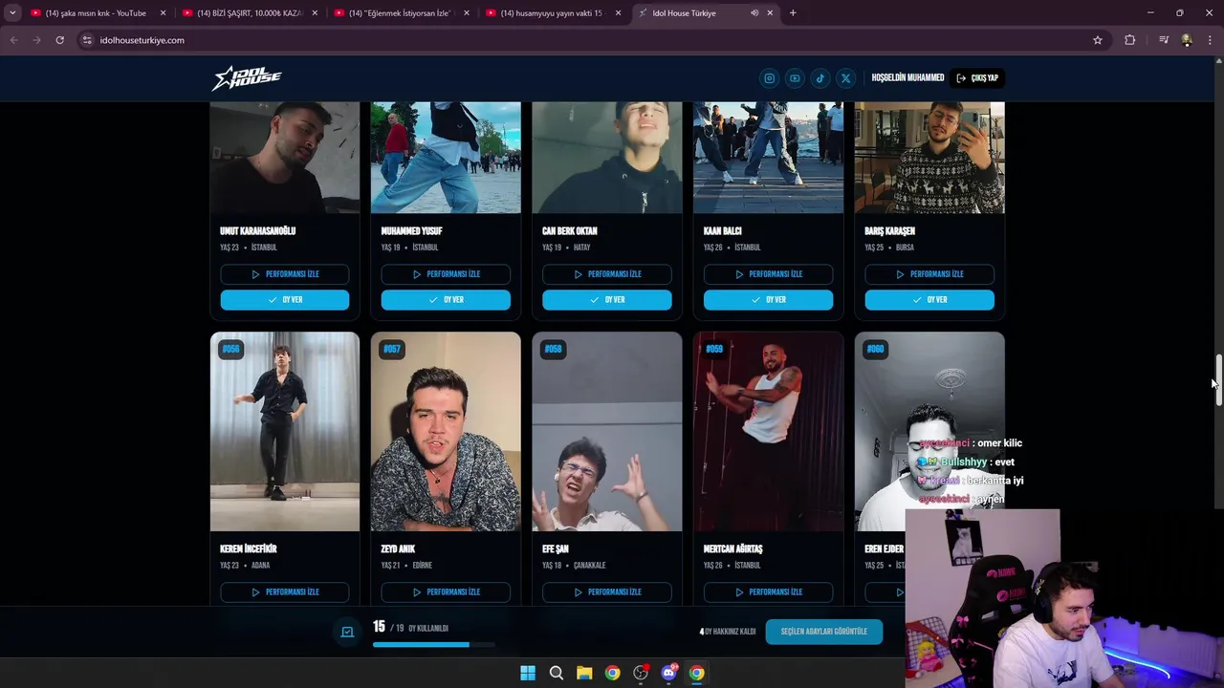Vote for Barış Karaşen
The image size is (1224, 688).
click(x=929, y=300)
